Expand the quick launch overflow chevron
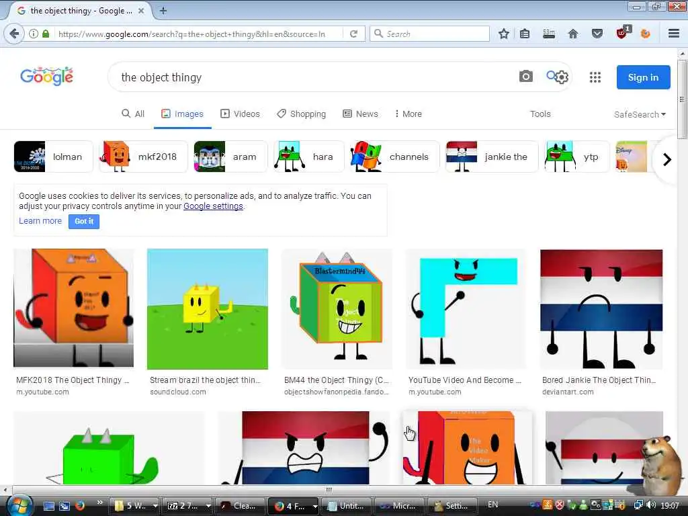Viewport: 688px width, 516px height. click(x=99, y=503)
